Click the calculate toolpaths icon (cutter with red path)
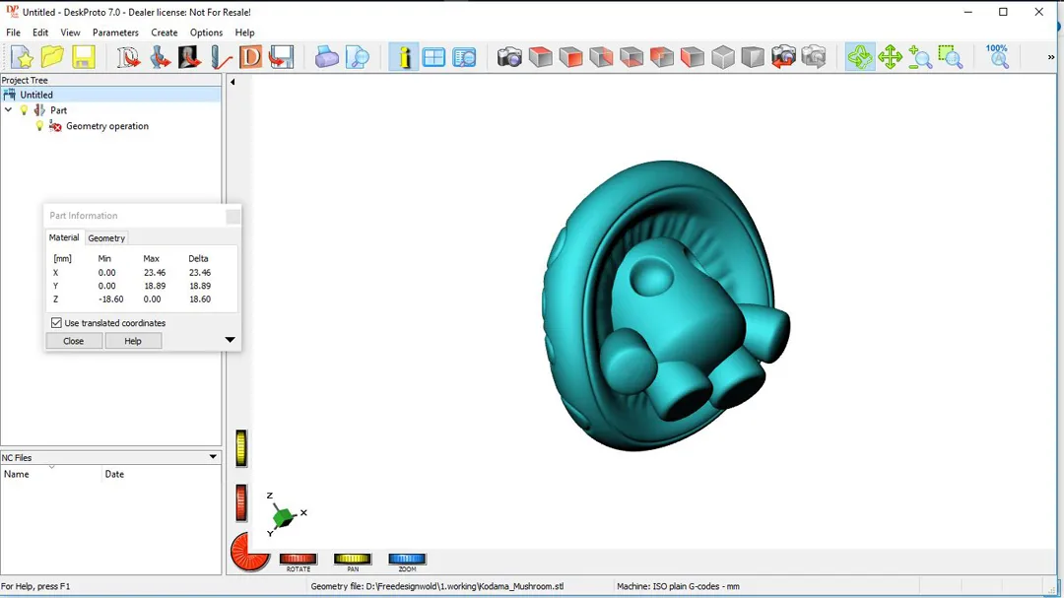 pos(220,57)
